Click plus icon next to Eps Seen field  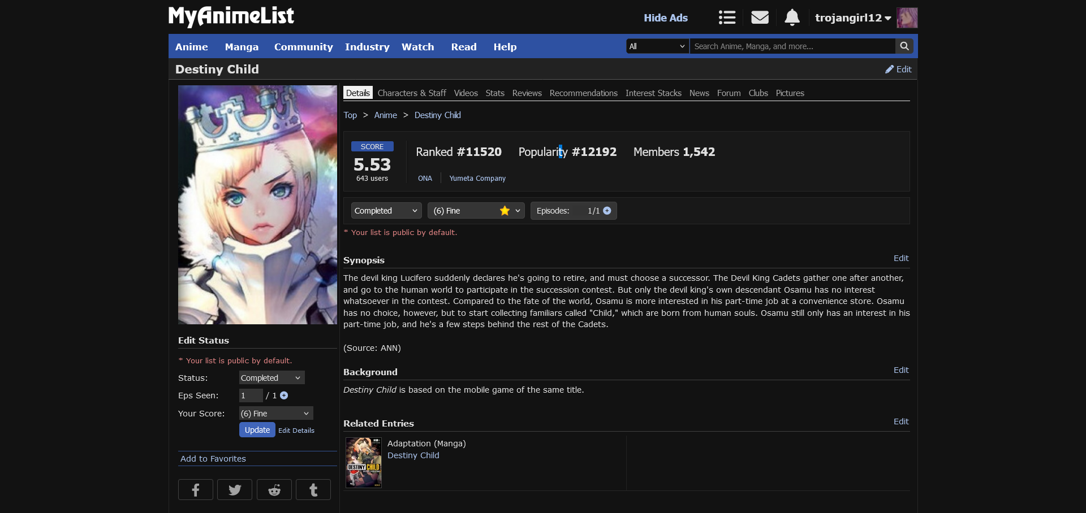pos(284,395)
